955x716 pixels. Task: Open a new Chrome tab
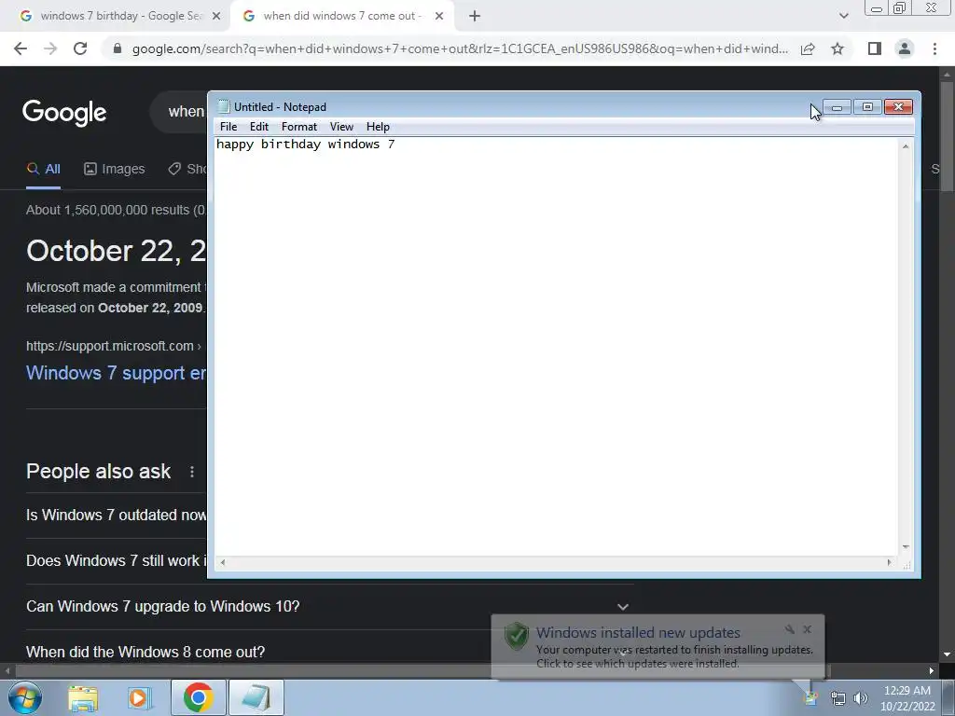475,17
